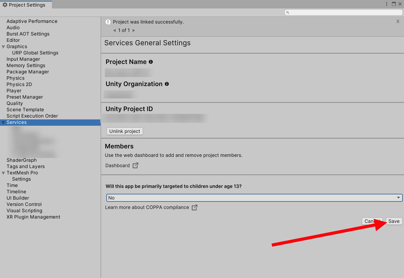Select Editor settings

[13, 40]
